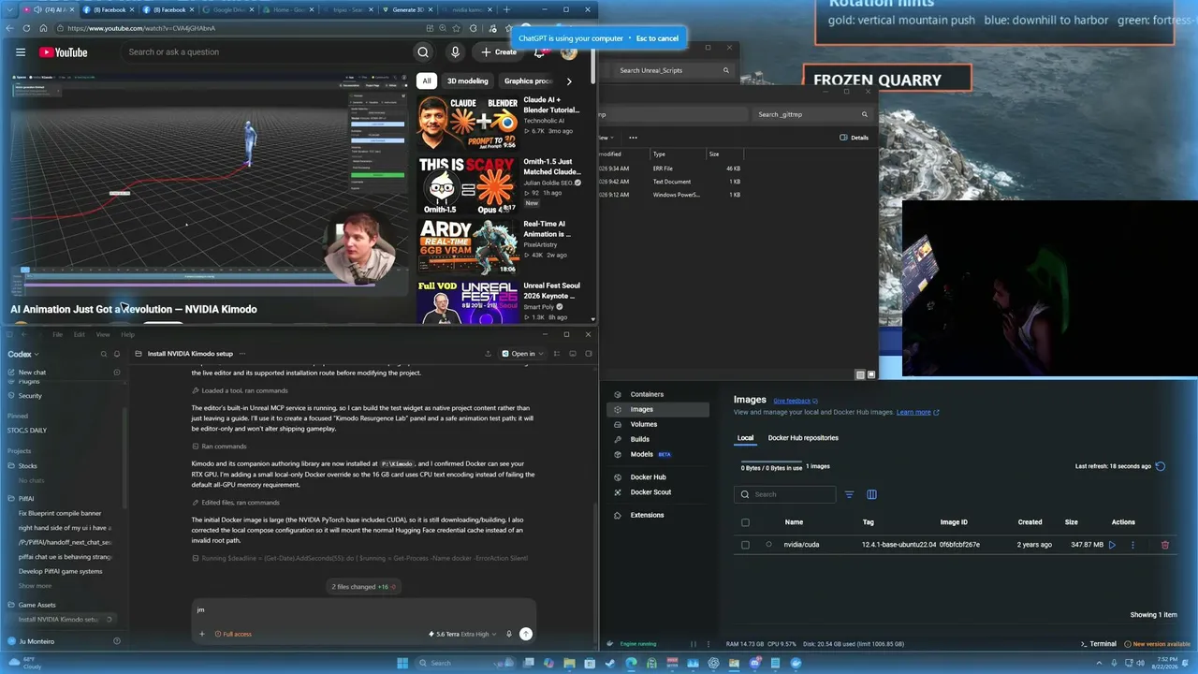Open the Codex app switcher dropdown
Screen dimensions: 1198x674
[23, 354]
